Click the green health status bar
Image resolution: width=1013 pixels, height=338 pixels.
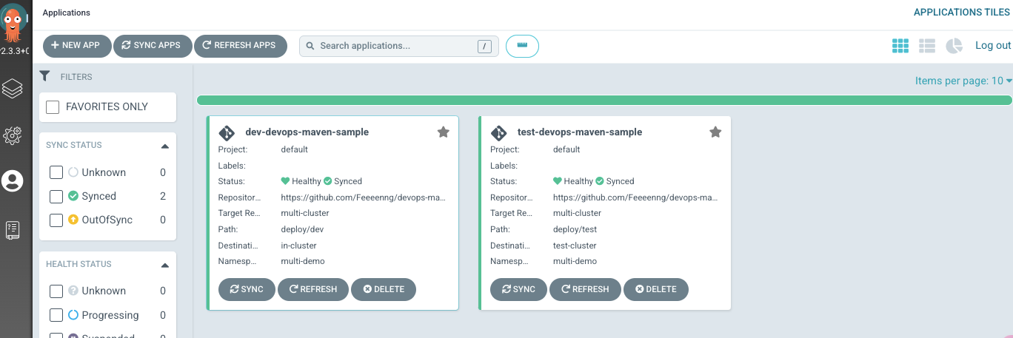click(x=604, y=100)
